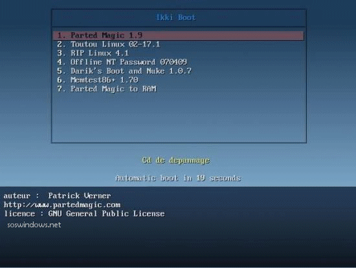The image size is (356, 268).
Task: Click the number 1 of highlighted entry
Action: pyautogui.click(x=60, y=36)
